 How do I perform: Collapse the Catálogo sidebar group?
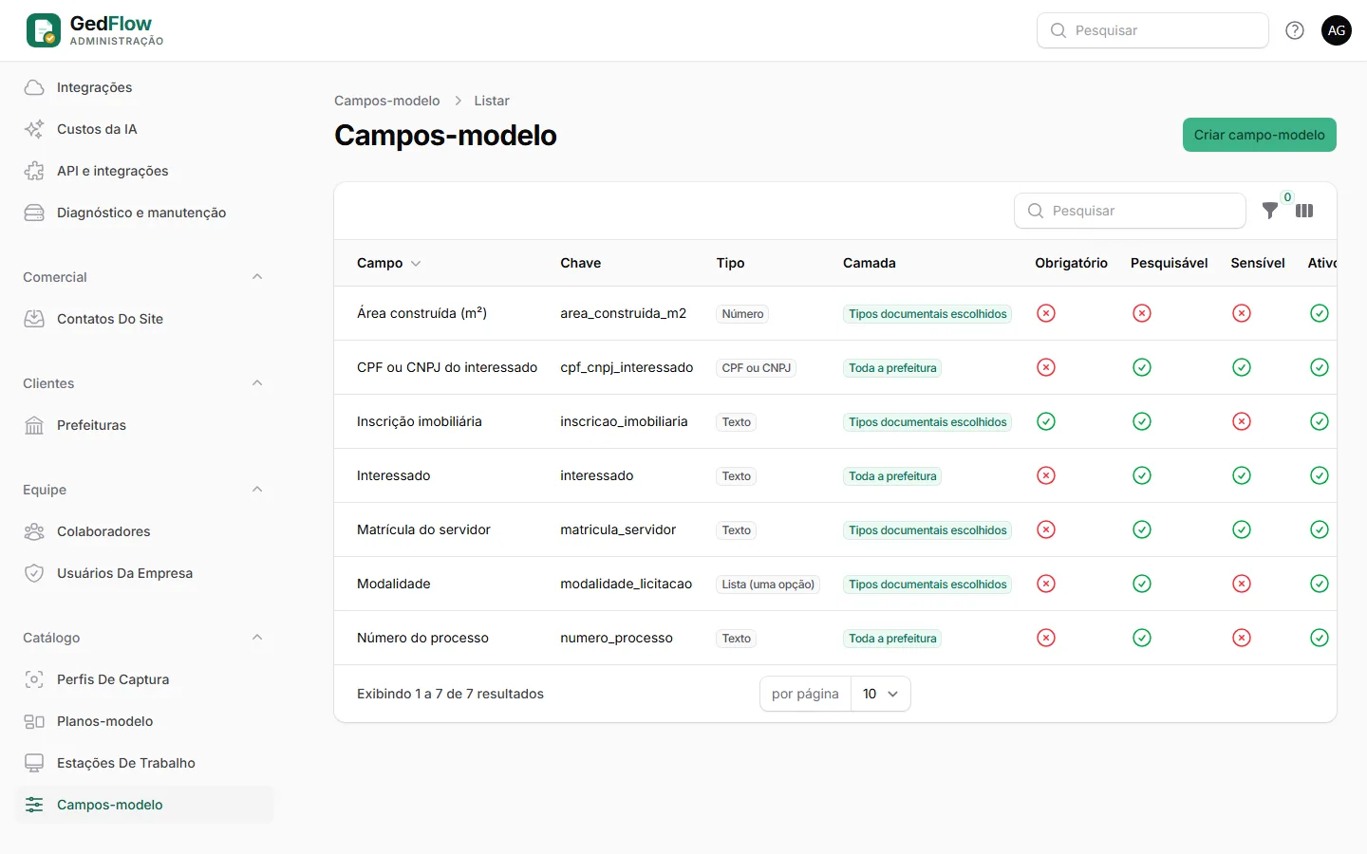pos(257,638)
